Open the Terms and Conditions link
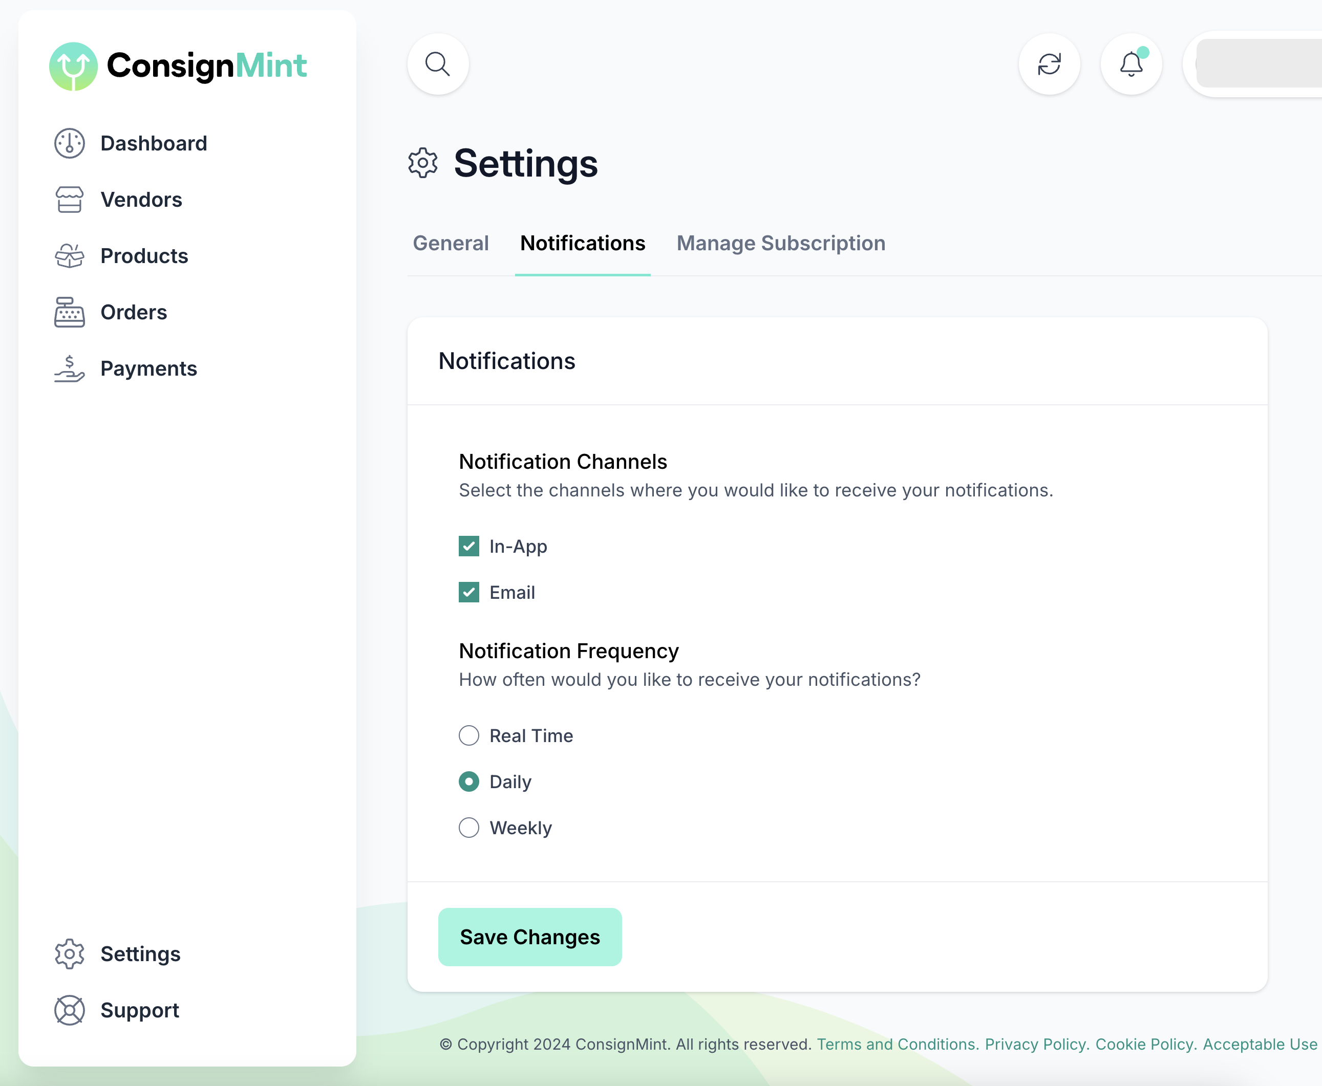The width and height of the screenshot is (1322, 1086). click(897, 1044)
